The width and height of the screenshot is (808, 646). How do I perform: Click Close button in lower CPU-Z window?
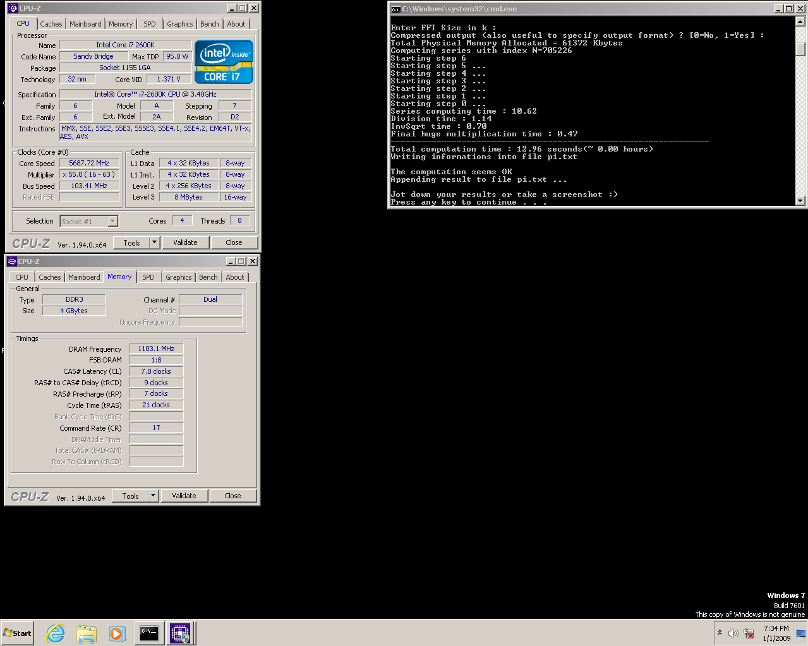point(232,496)
